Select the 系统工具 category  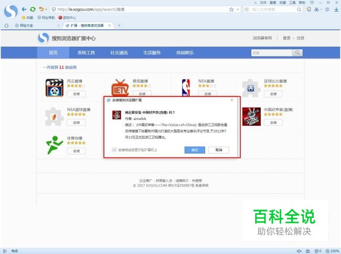(86, 52)
